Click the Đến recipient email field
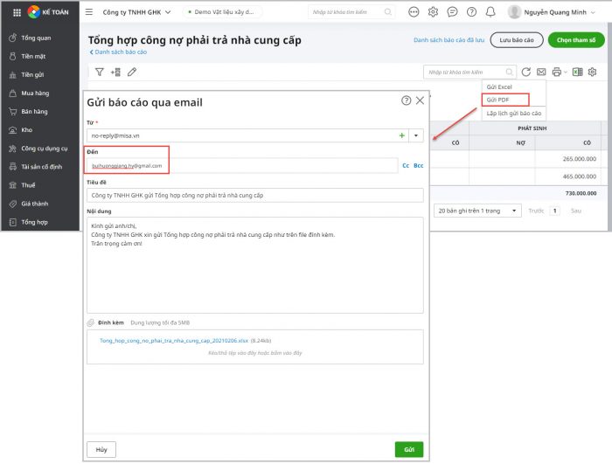The image size is (612, 464). [242, 166]
